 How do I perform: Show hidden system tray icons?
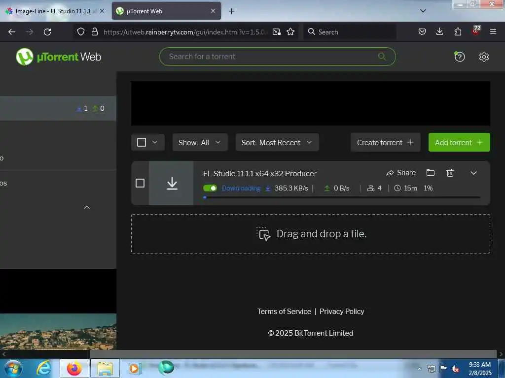point(419,369)
